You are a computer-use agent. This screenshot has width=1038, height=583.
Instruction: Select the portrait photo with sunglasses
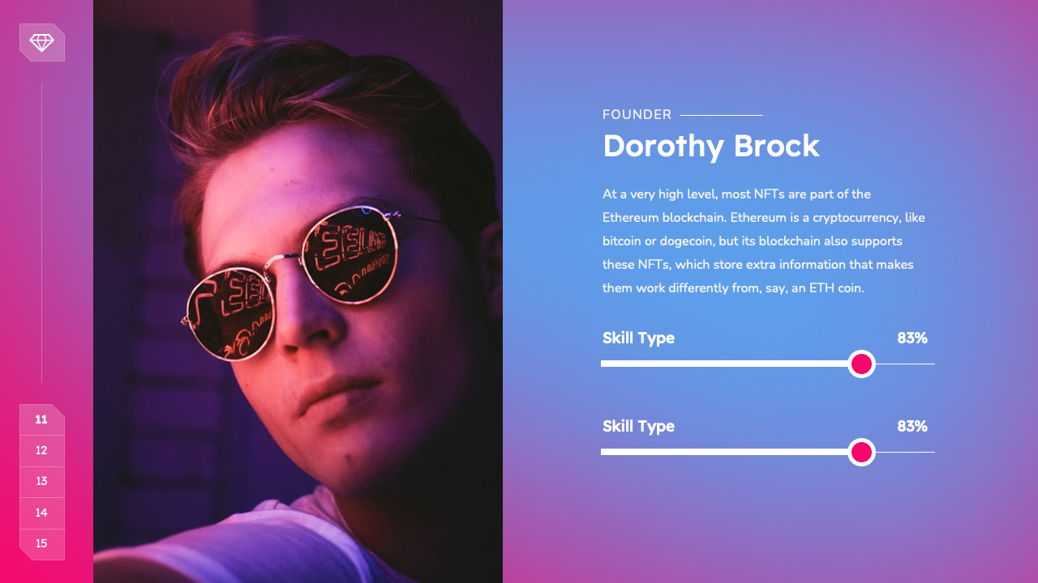tap(298, 291)
